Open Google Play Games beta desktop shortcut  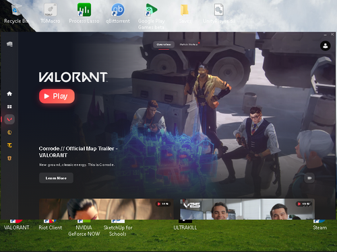coord(152,17)
